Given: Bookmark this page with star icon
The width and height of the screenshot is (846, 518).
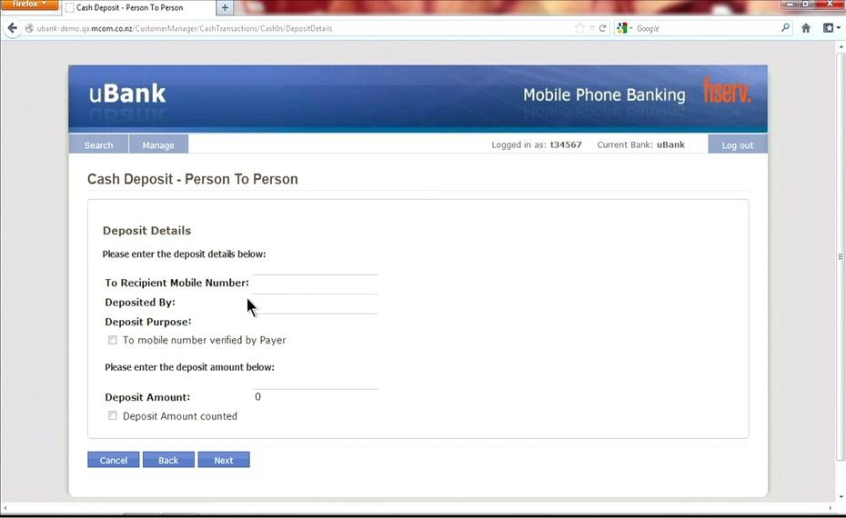Looking at the screenshot, I should (x=580, y=28).
